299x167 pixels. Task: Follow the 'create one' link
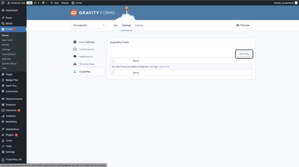click(x=164, y=67)
